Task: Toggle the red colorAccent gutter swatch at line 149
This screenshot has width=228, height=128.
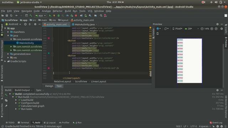Action: pos(49,38)
